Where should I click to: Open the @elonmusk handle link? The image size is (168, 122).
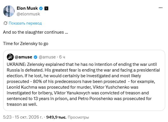point(28,14)
